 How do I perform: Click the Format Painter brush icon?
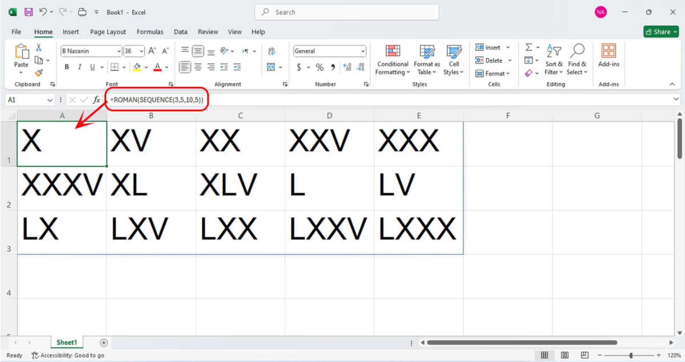click(x=39, y=73)
